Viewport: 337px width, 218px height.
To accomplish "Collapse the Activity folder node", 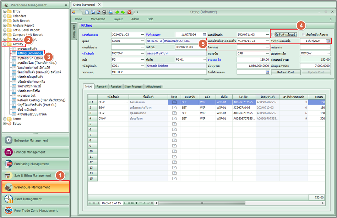I will (x=5, y=44).
